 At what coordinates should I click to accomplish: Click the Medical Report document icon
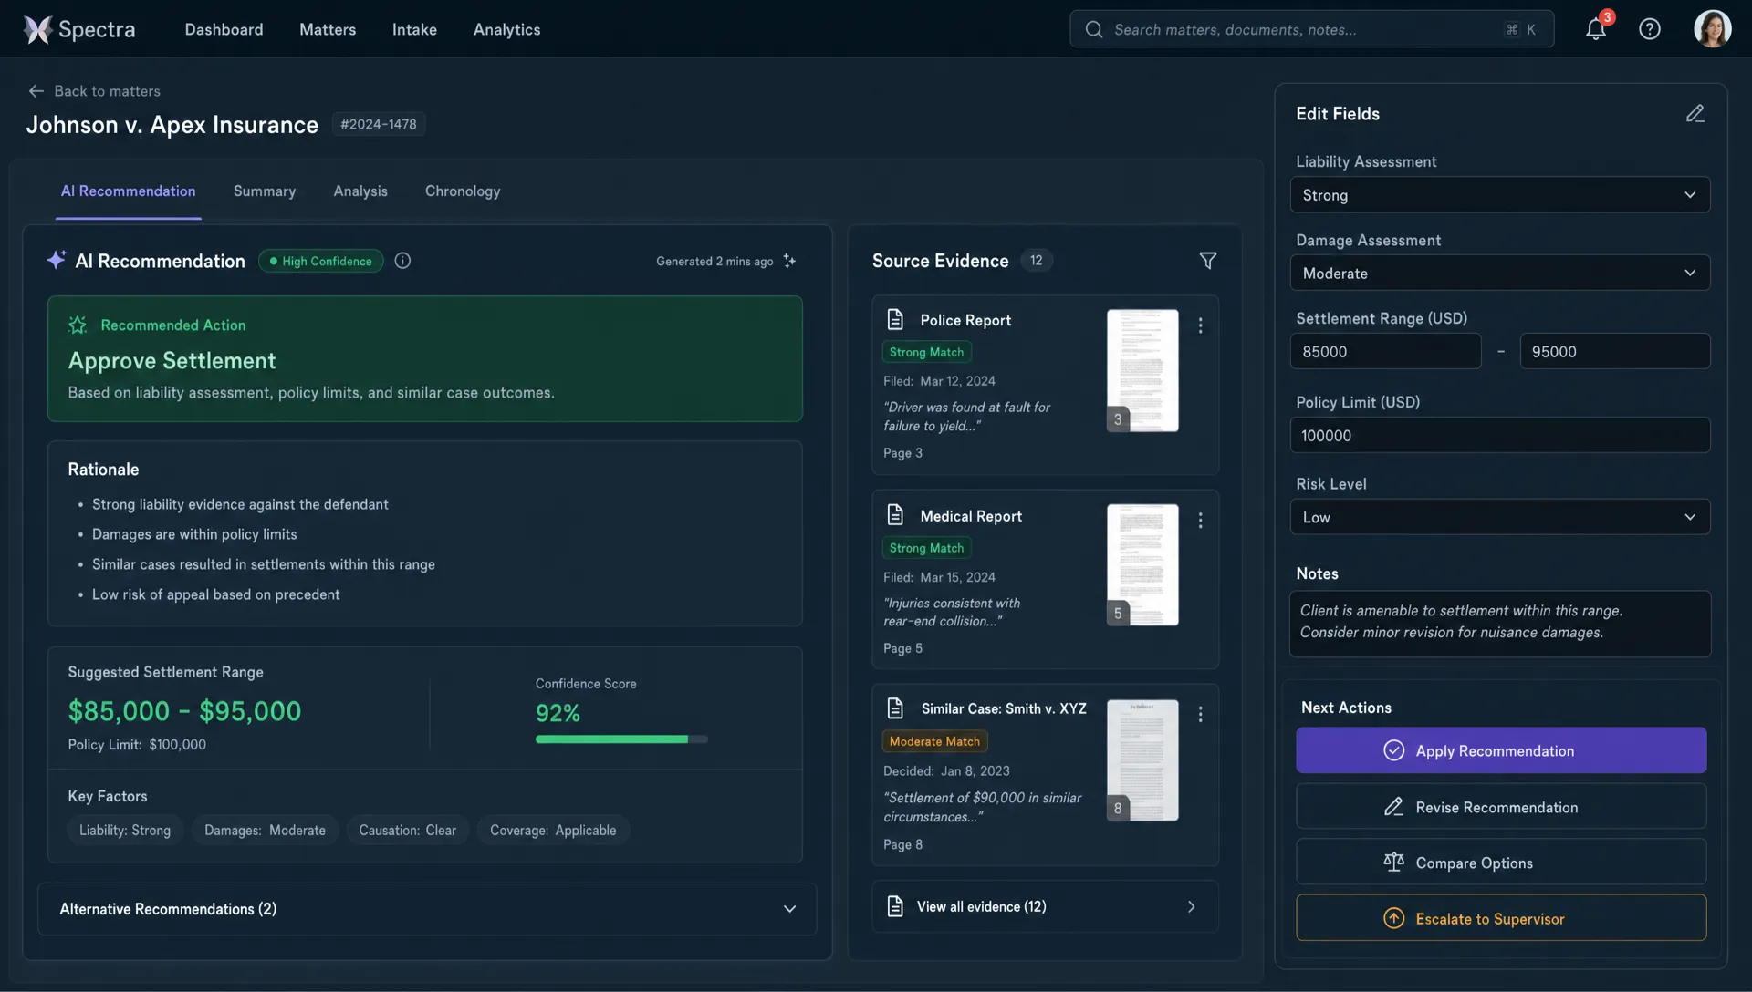coord(895,515)
